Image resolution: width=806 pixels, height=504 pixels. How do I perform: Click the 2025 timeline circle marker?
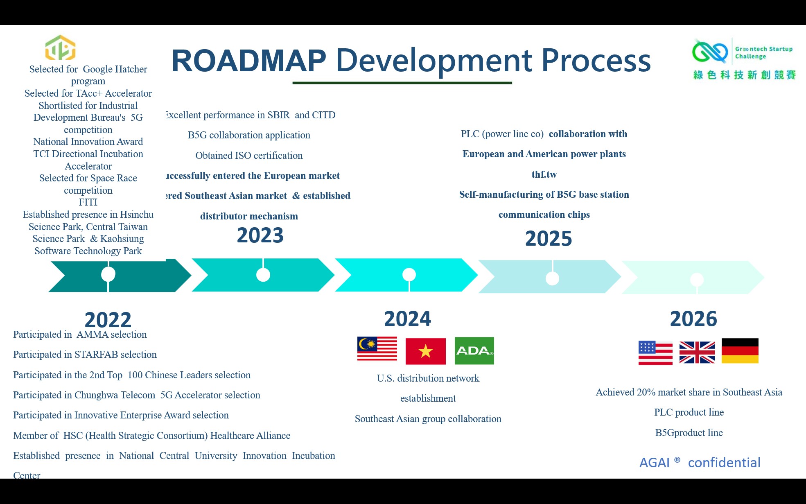[x=552, y=278]
